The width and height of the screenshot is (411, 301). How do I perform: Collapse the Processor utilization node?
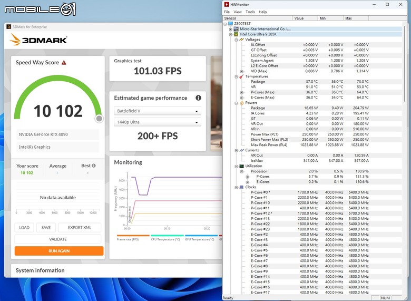pos(242,171)
